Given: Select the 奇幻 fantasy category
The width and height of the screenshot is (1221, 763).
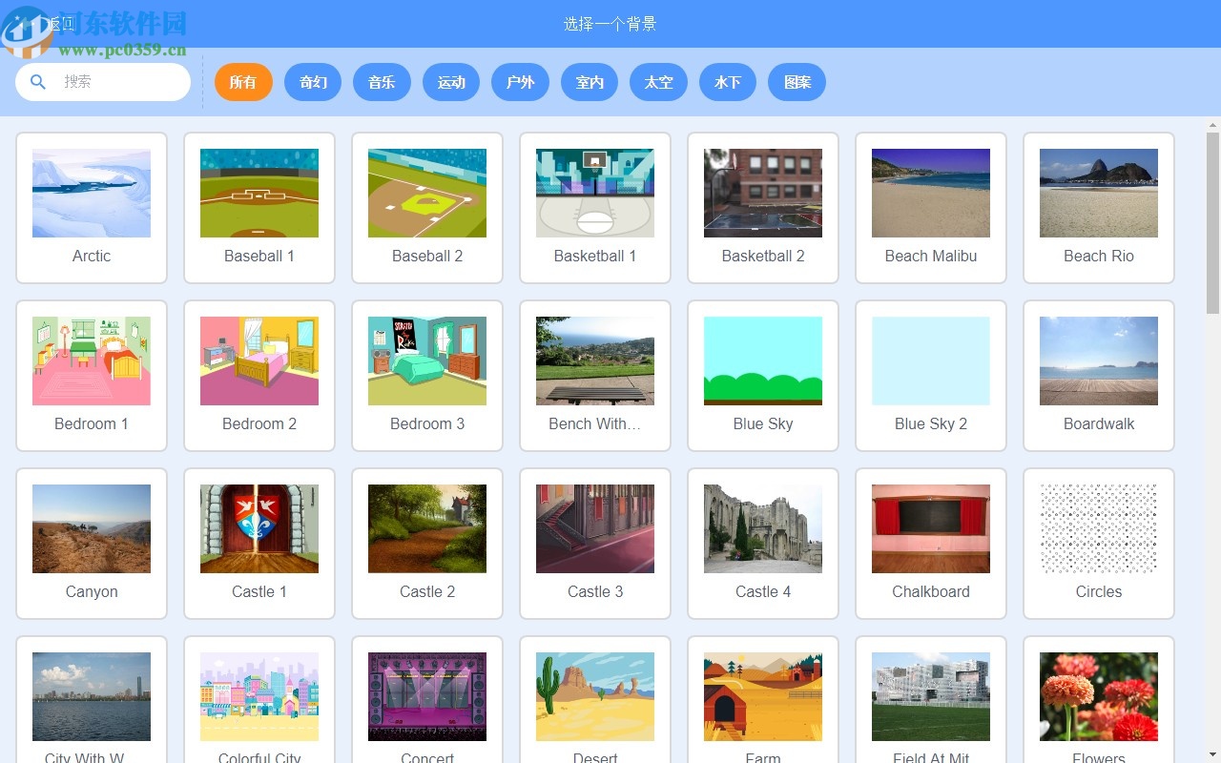Looking at the screenshot, I should (313, 82).
